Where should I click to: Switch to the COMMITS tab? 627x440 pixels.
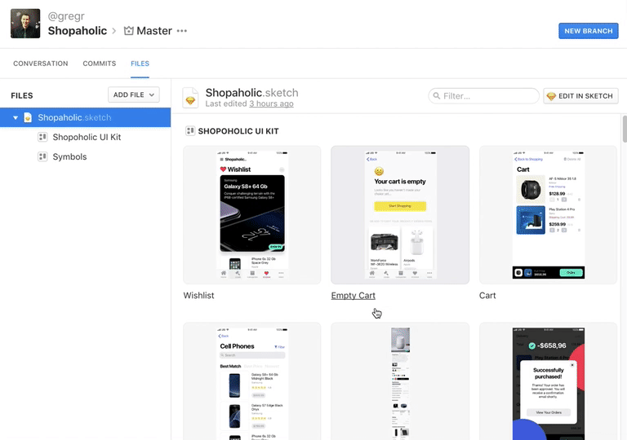click(x=99, y=64)
